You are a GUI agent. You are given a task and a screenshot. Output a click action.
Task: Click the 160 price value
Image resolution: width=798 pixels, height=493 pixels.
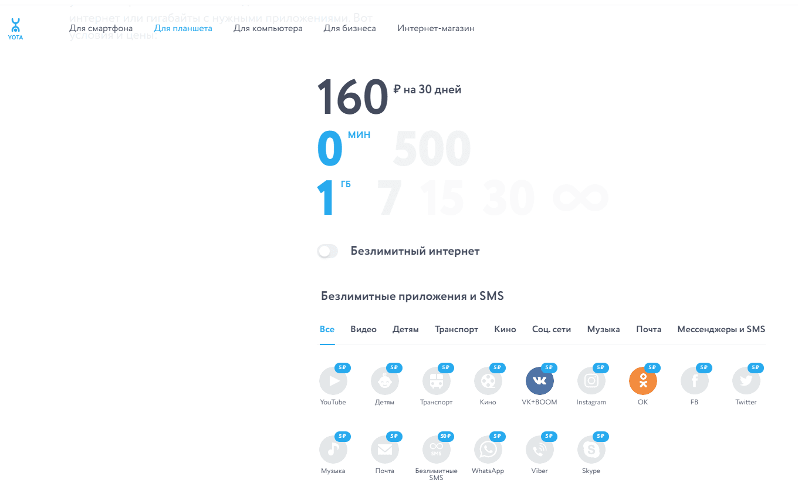pos(353,97)
